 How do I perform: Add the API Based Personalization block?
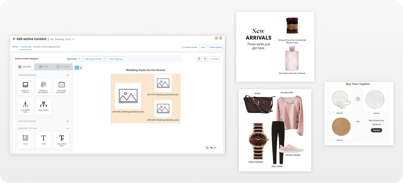coord(61,87)
